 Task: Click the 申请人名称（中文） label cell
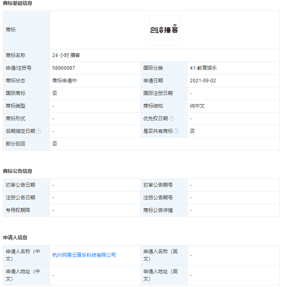click(x=26, y=255)
